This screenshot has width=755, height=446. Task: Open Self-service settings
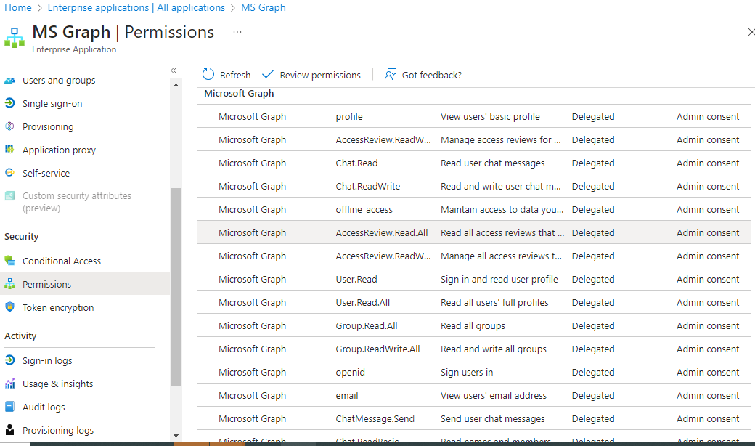[x=46, y=173]
